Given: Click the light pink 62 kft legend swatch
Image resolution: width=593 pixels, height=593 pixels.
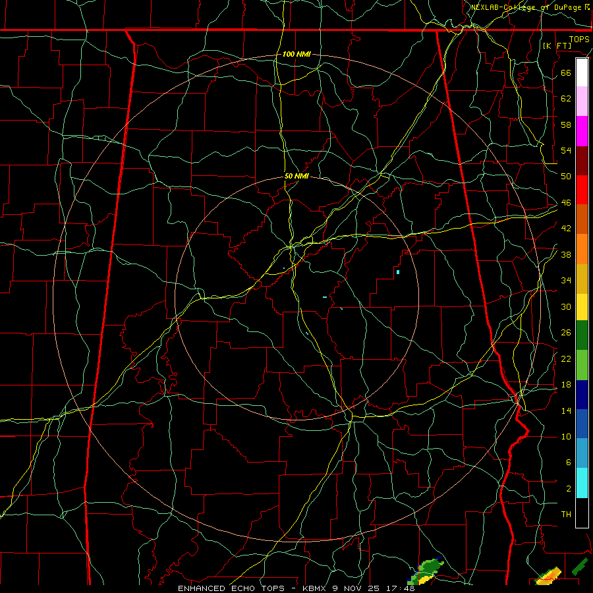Looking at the screenshot, I should tap(582, 101).
